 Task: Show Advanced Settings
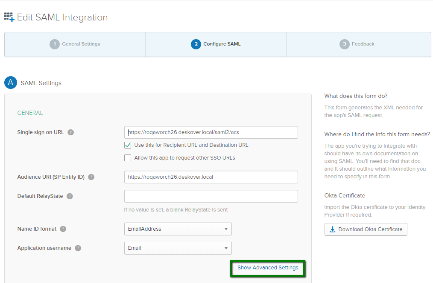pos(267,268)
